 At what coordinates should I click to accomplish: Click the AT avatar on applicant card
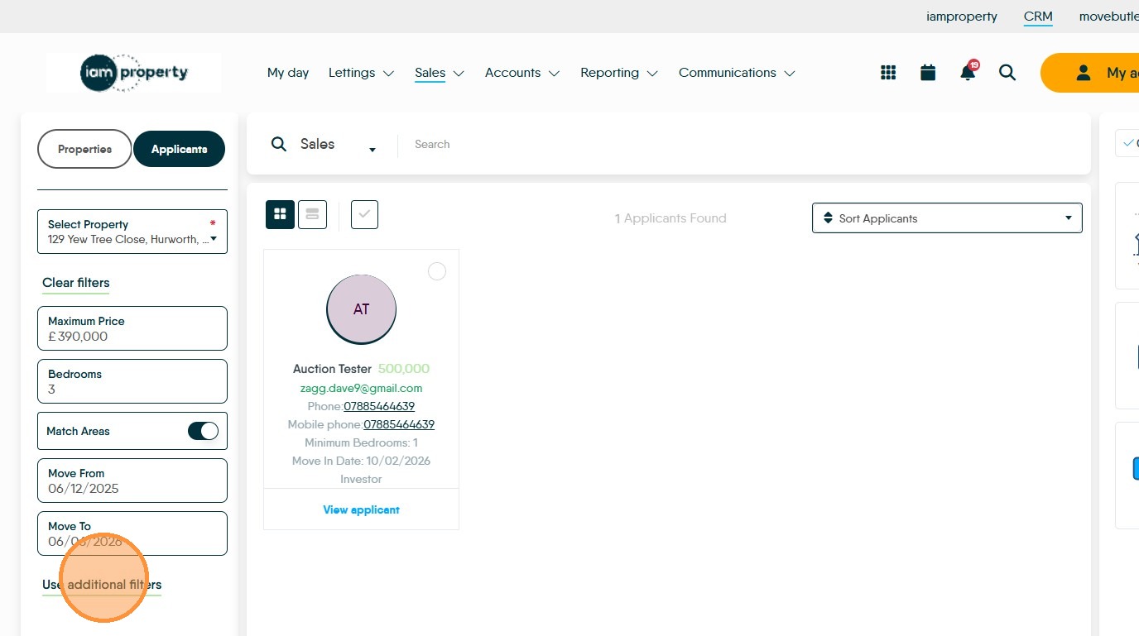click(362, 309)
